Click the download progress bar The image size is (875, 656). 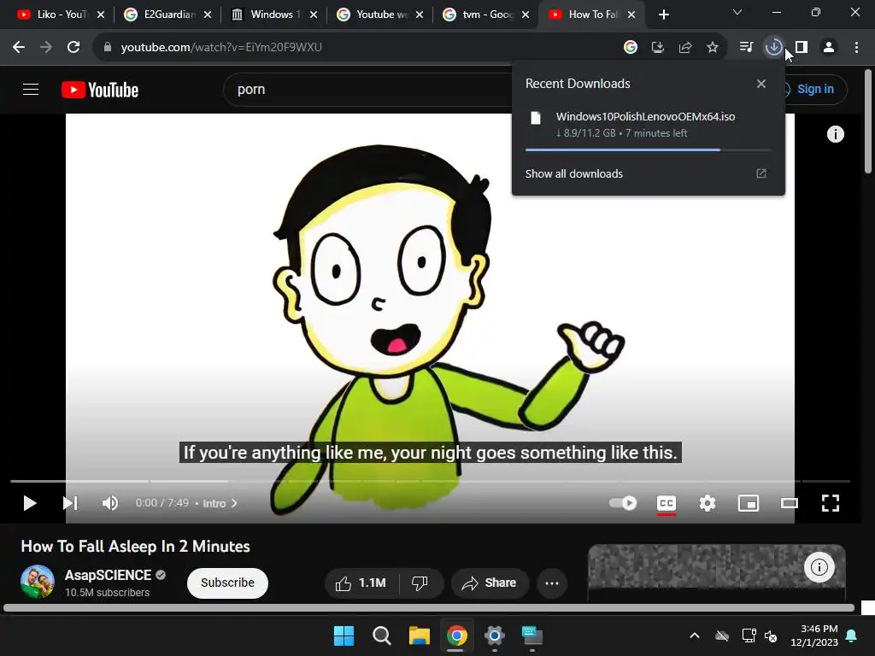point(649,149)
